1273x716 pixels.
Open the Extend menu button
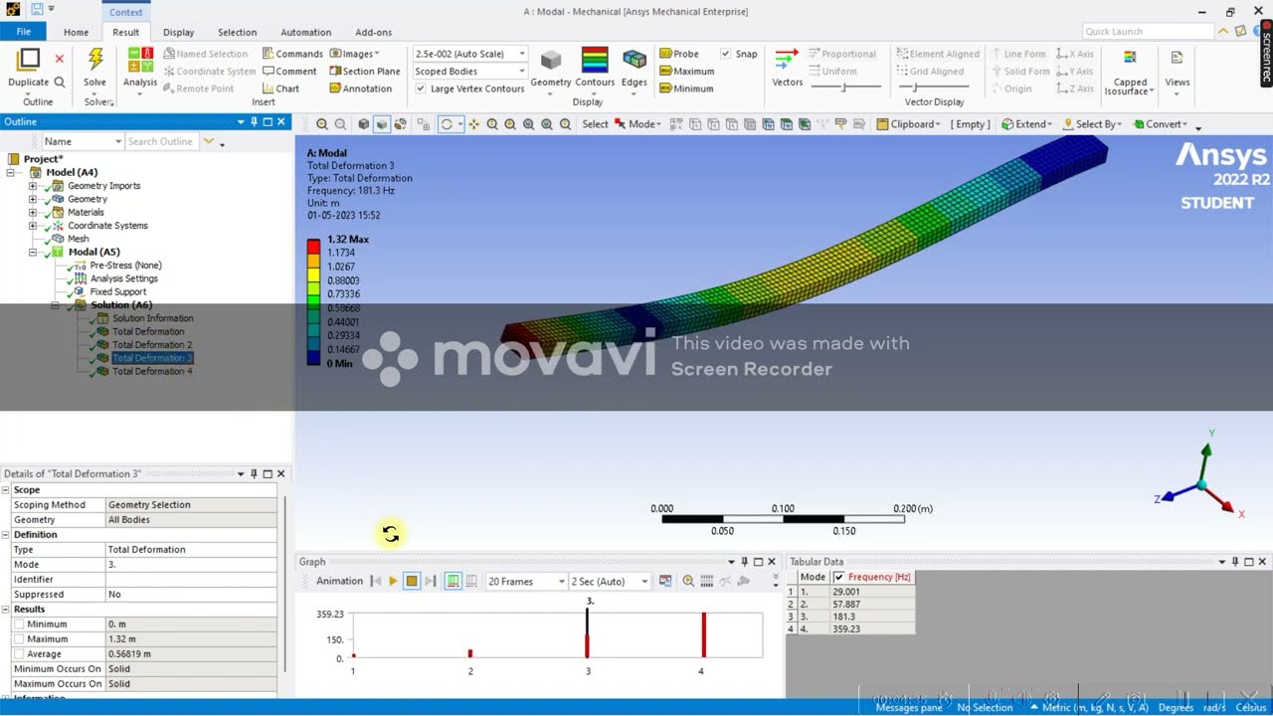[x=1027, y=124]
